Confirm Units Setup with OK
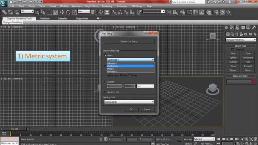The image size is (258, 145). (131, 109)
